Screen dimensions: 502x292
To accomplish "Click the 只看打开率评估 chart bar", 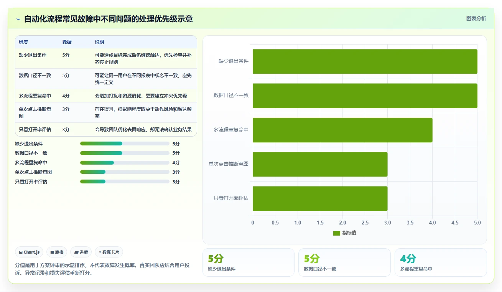I will pos(320,198).
